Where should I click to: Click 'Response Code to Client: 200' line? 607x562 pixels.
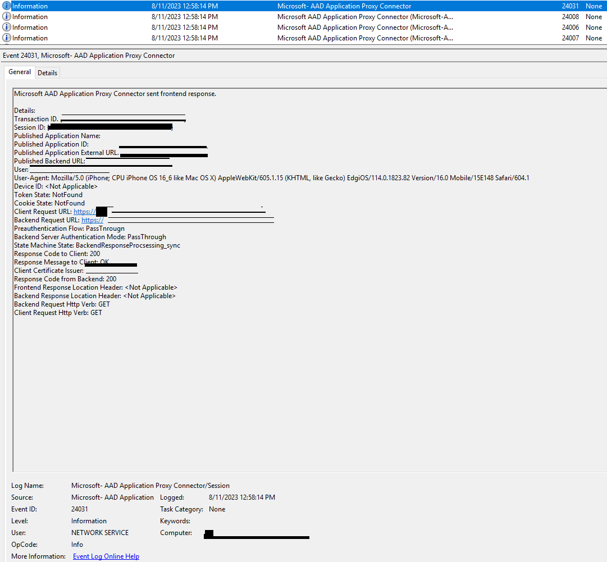(57, 254)
